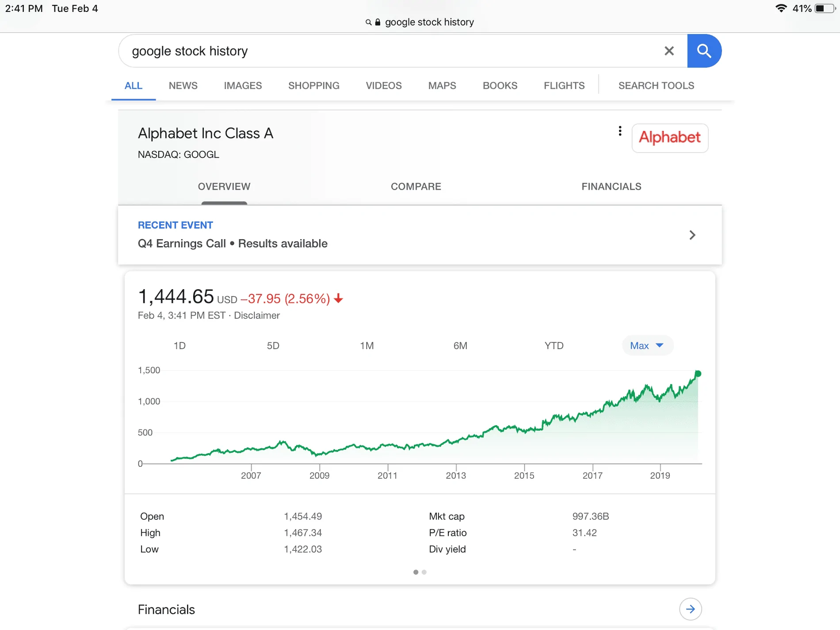Open the Financials section arrow
This screenshot has height=630, width=840.
pyautogui.click(x=691, y=609)
